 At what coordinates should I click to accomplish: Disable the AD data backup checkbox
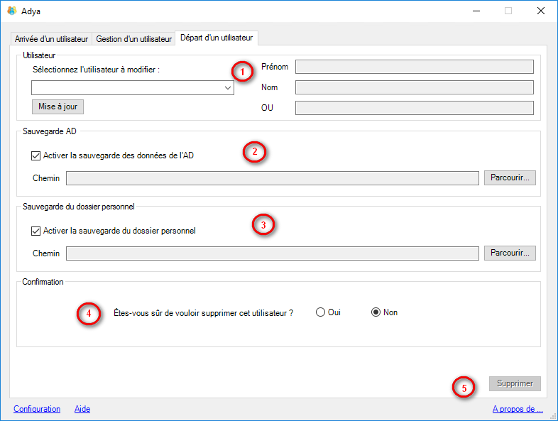[x=36, y=155]
